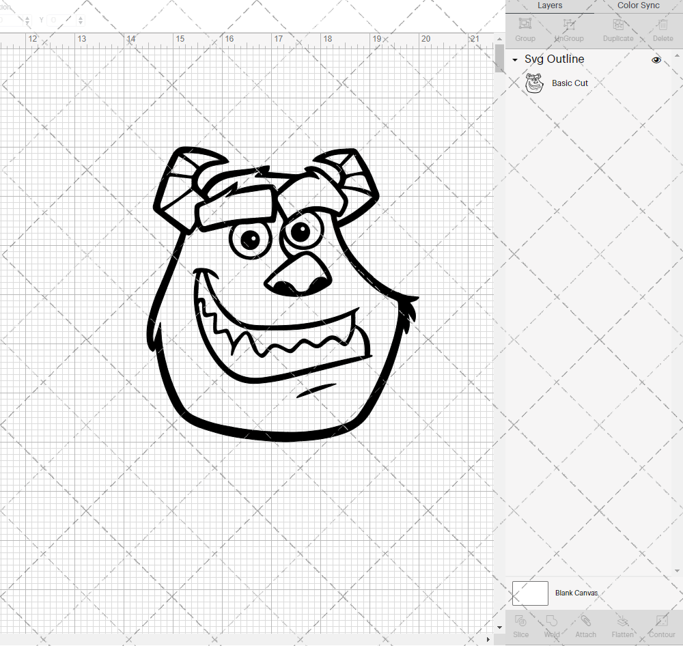
Task: Switch to the Color Sync tab
Action: click(637, 5)
